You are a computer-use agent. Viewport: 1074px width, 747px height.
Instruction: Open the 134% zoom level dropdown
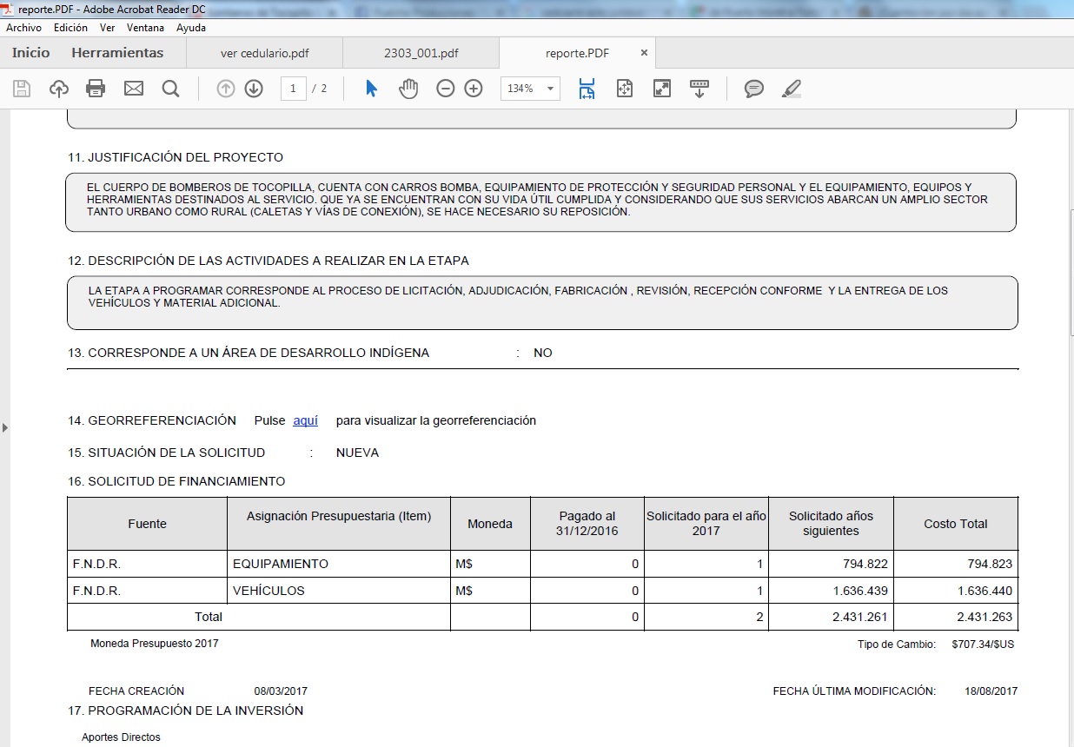pos(530,89)
